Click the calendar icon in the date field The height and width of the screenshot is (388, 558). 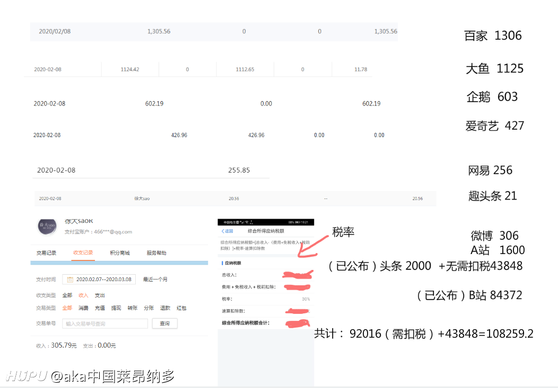point(70,279)
